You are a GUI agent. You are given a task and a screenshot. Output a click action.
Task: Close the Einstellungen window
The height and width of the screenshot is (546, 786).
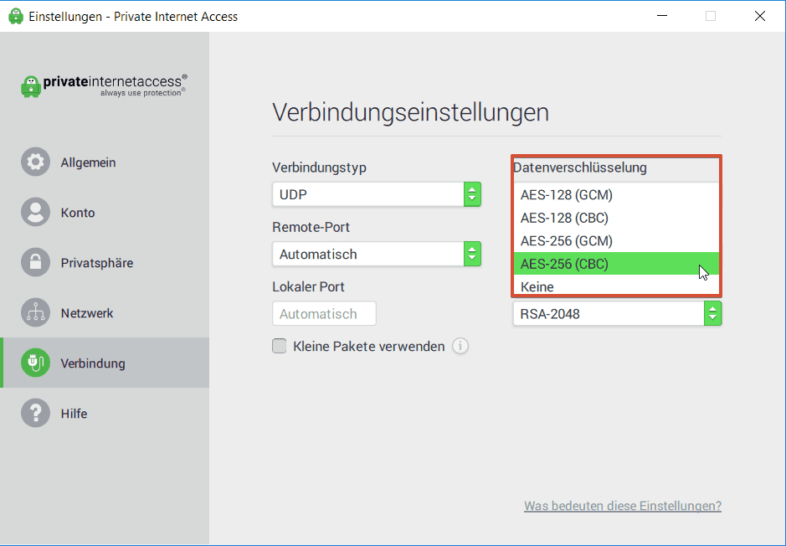pos(760,16)
